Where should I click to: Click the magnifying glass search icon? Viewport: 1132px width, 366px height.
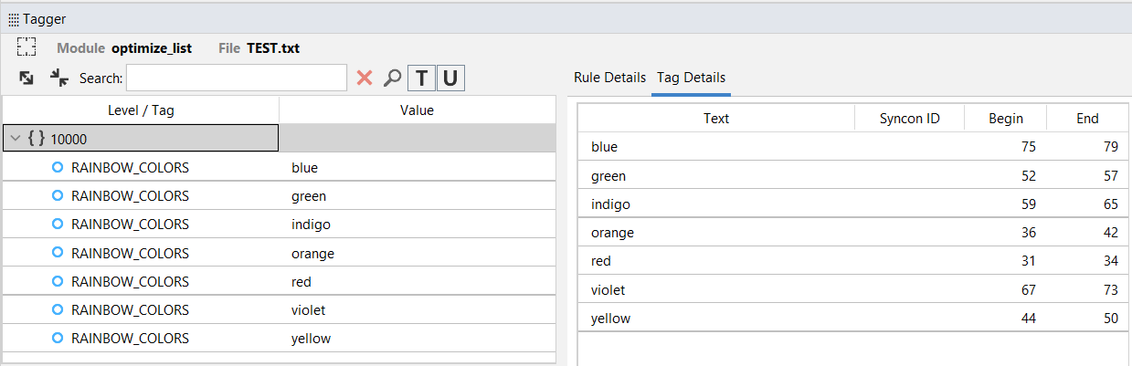click(x=392, y=78)
